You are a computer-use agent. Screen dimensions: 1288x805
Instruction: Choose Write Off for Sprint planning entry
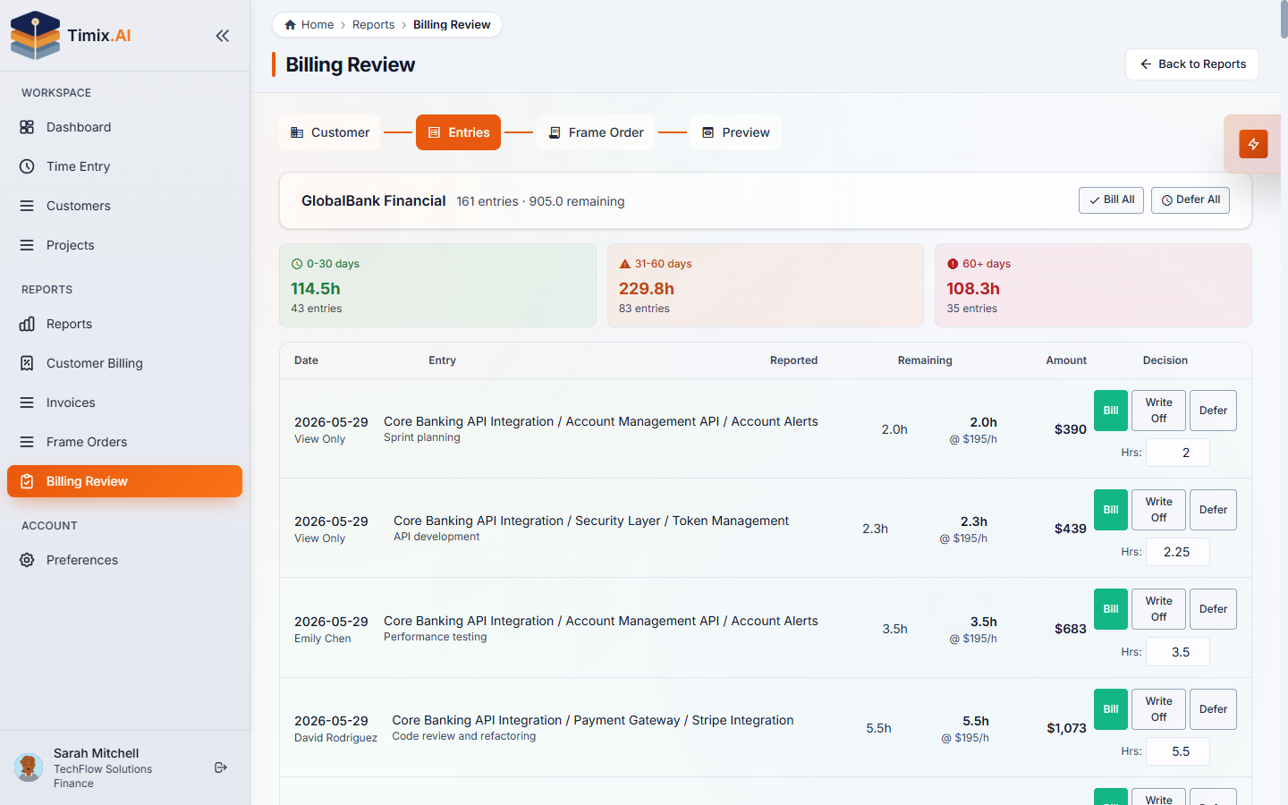1158,411
